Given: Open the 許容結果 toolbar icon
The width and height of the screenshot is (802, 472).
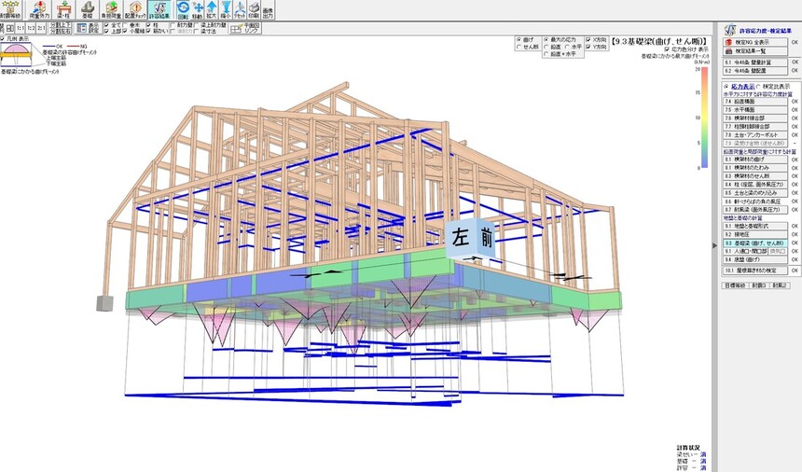Looking at the screenshot, I should click(159, 9).
